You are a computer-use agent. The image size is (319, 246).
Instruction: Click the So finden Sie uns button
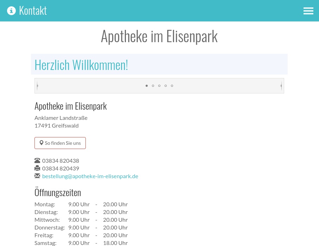click(x=60, y=143)
